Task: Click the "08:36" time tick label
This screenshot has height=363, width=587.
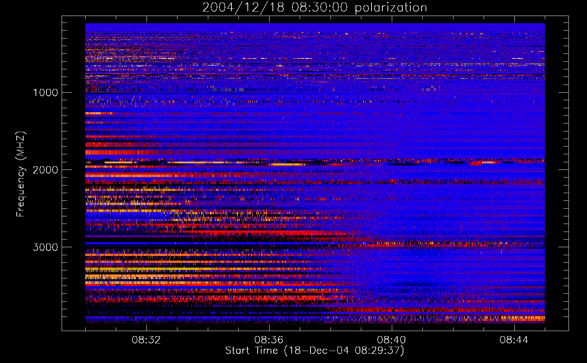Action: pyautogui.click(x=269, y=340)
